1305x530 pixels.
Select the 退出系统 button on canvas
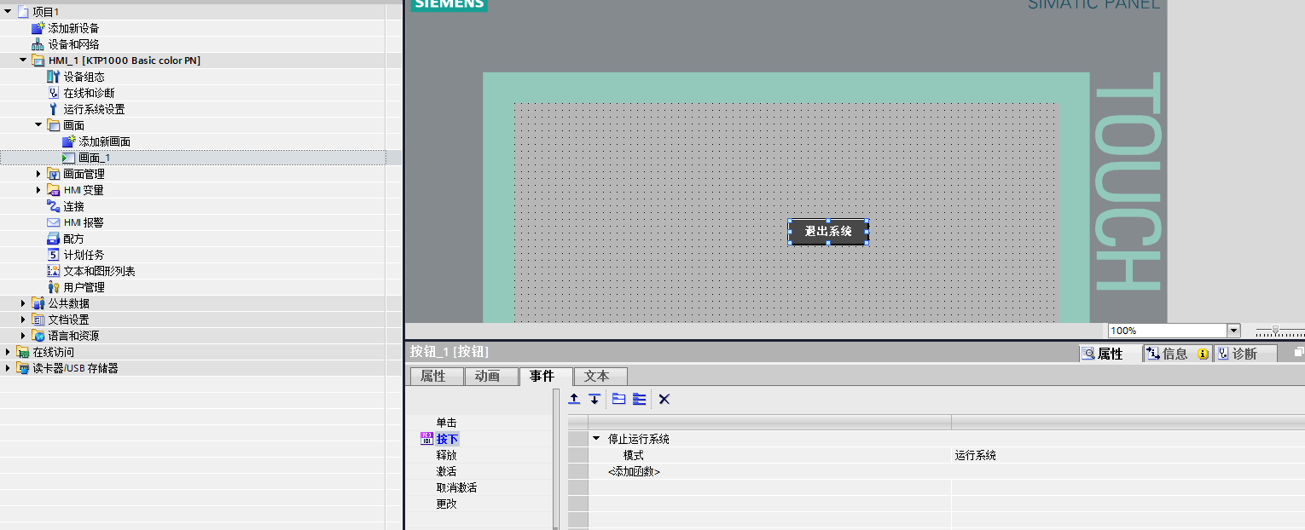pos(828,232)
